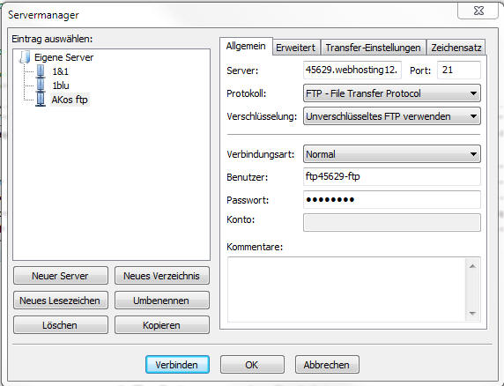Click the Port number field

(x=459, y=71)
